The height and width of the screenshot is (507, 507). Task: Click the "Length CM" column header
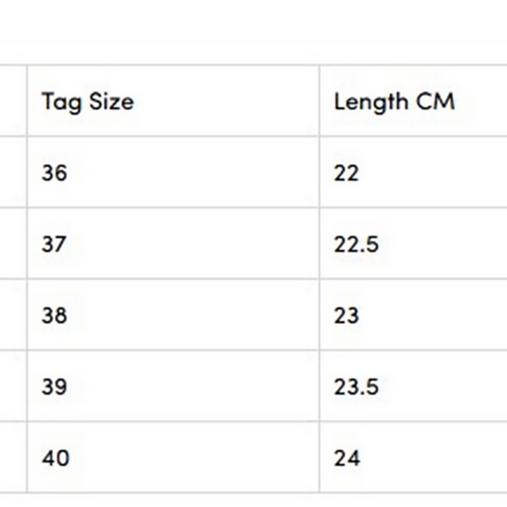(394, 101)
